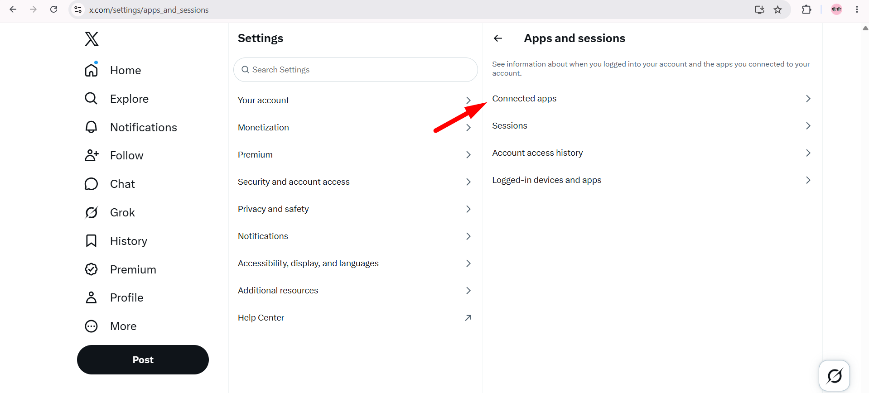Click scrollbar up arrow
Viewport: 869px width, 393px height.
click(x=865, y=28)
